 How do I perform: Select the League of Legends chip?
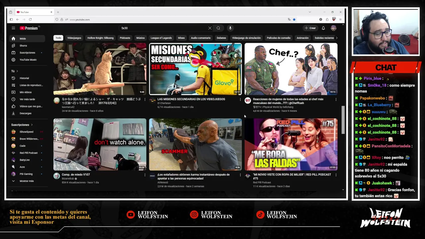coord(161,38)
